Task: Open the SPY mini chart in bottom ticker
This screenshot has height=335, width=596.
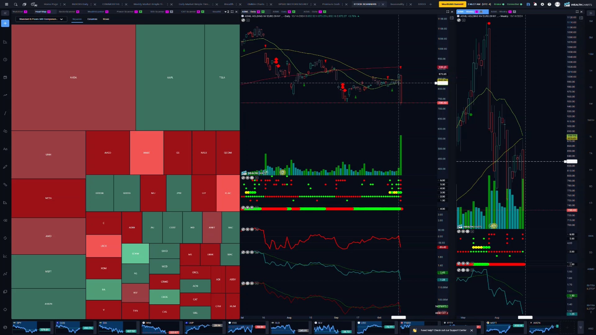Action: (32, 327)
